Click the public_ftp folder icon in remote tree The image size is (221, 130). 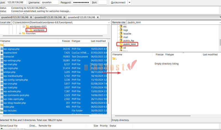(121, 41)
